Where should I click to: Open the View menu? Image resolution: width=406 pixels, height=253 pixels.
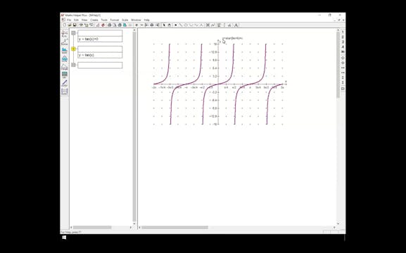pyautogui.click(x=84, y=20)
